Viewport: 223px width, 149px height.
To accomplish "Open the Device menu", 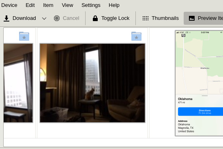I will (9, 5).
